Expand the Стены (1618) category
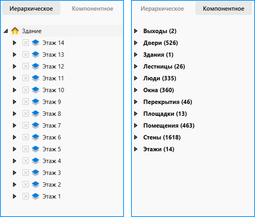This screenshot has height=217, width=255. coord(136,137)
